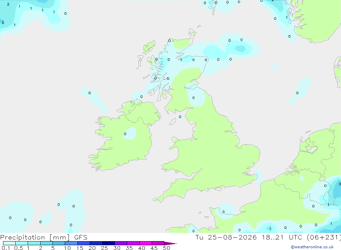Select the legend label '25'
341x250 pixels.
(x=104, y=248)
